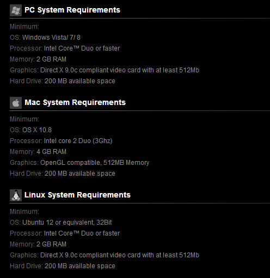The image size is (270, 278).
Task: Click the Mac Hard Drive 200 MB line
Action: pyautogui.click(x=63, y=174)
